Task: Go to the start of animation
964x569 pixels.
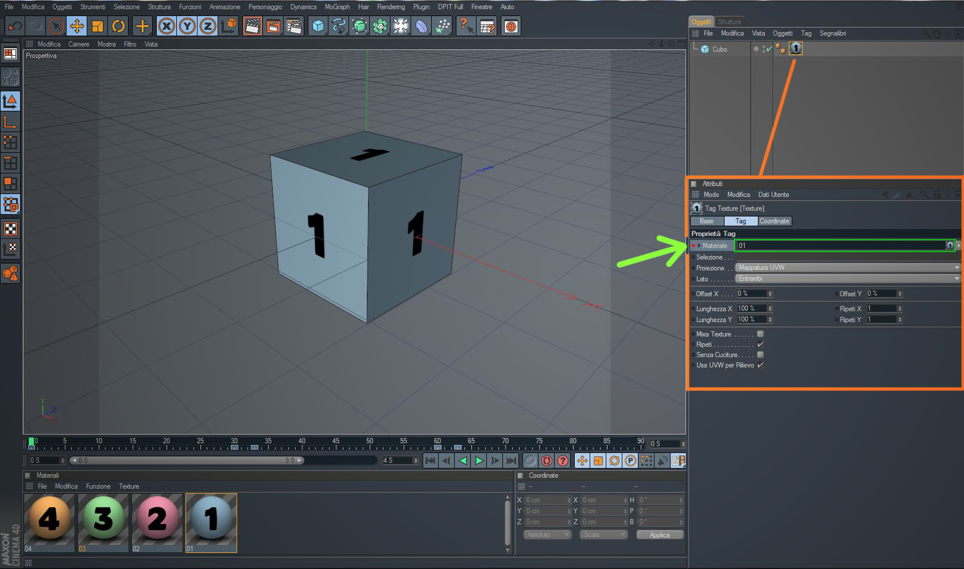Action: pyautogui.click(x=430, y=460)
